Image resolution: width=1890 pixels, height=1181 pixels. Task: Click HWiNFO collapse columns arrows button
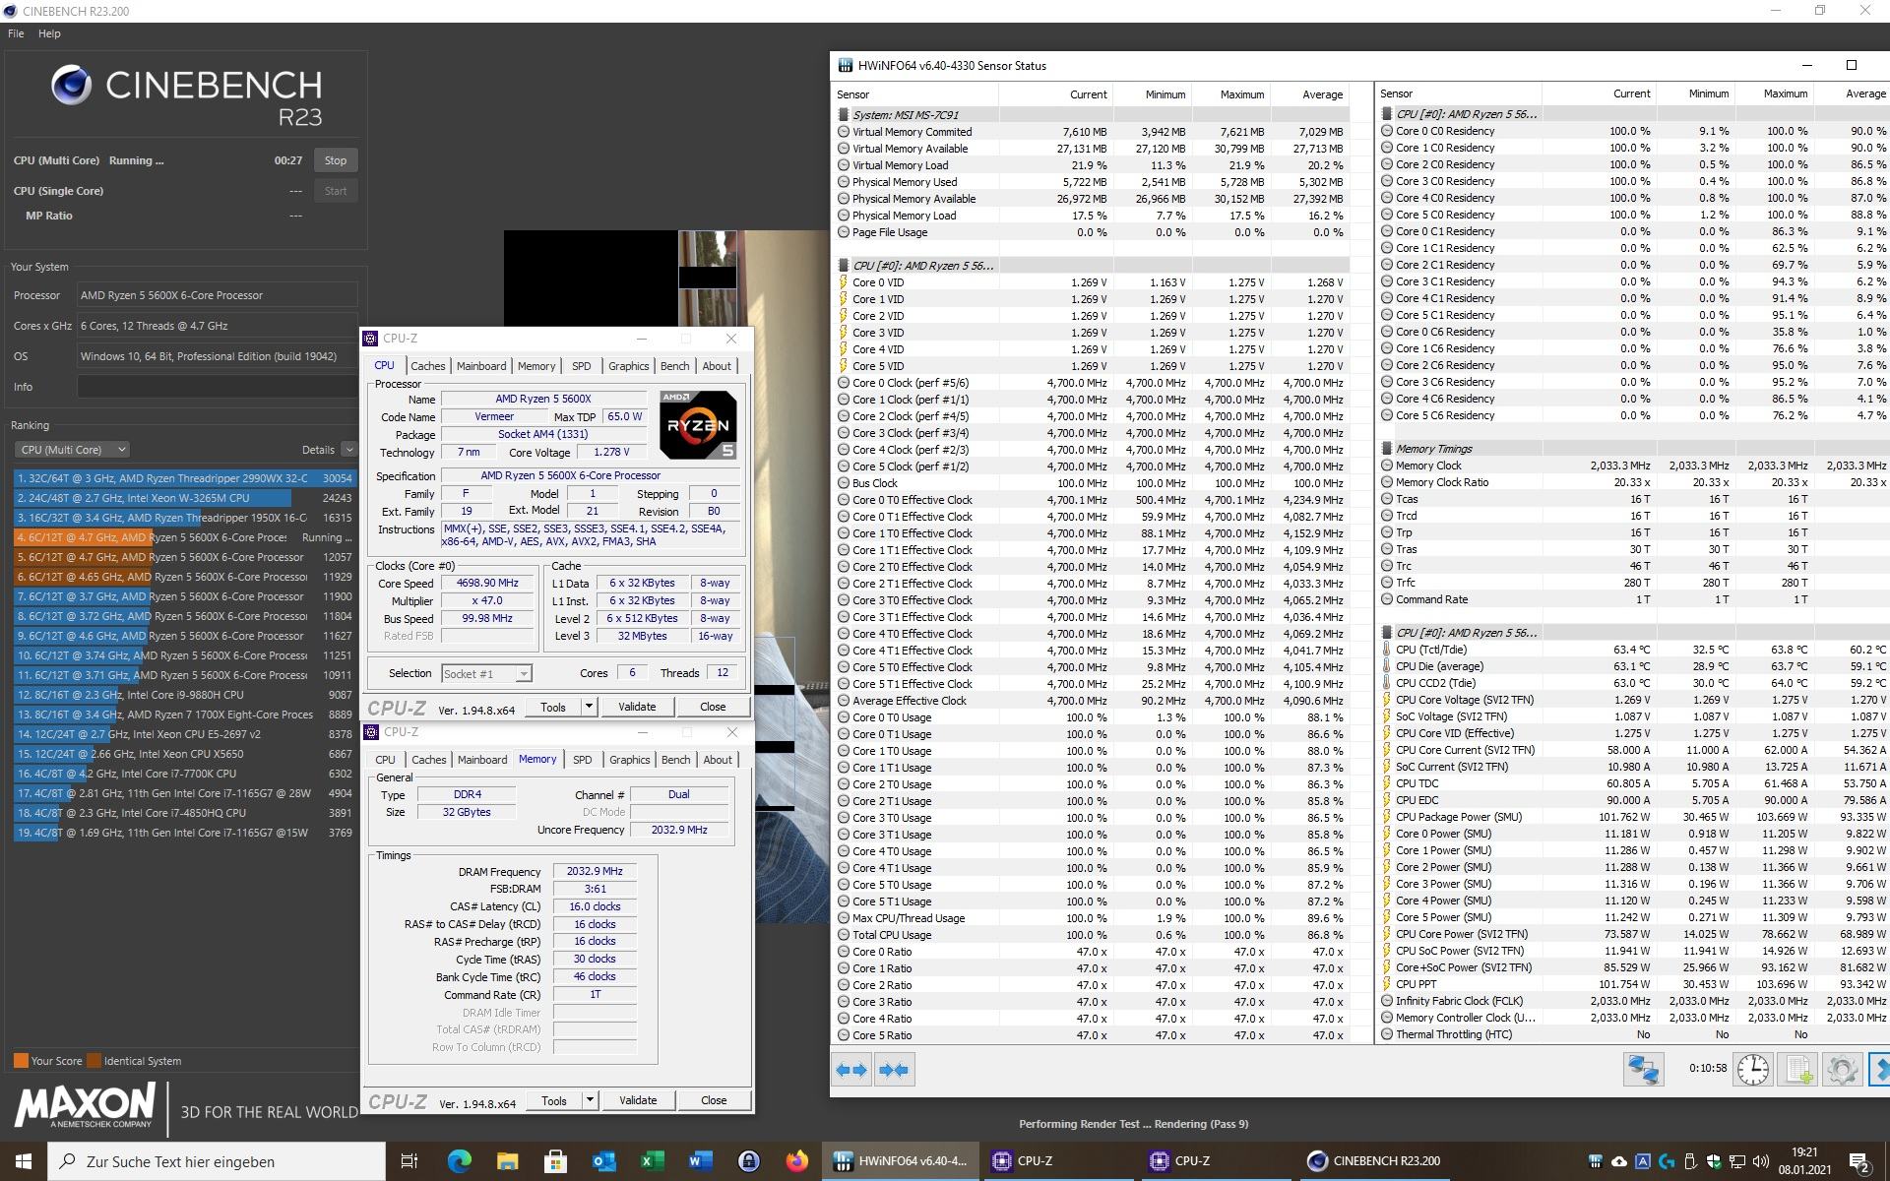894,1070
